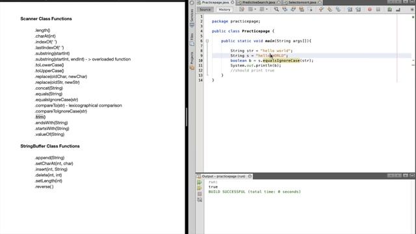
Task: Click the Output settings icon below Stop
Action: pos(200,200)
